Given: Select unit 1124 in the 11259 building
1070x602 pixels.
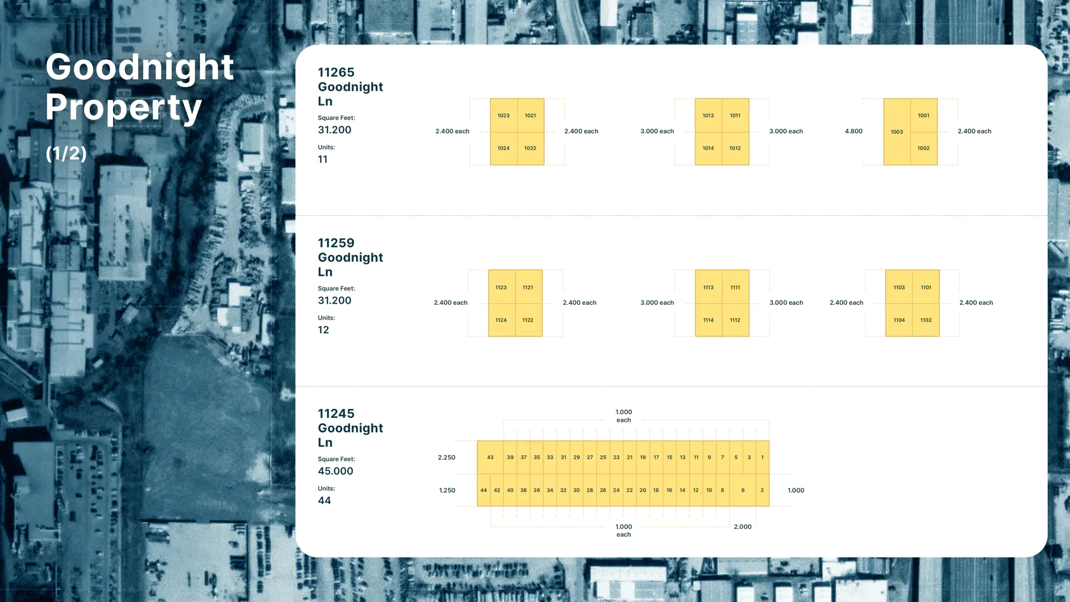Looking at the screenshot, I should [x=501, y=320].
